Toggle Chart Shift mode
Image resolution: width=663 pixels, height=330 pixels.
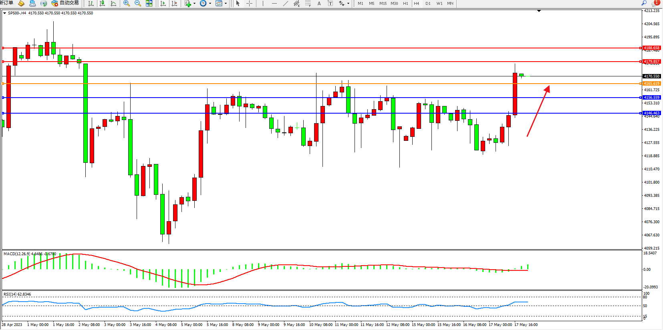[x=174, y=4]
